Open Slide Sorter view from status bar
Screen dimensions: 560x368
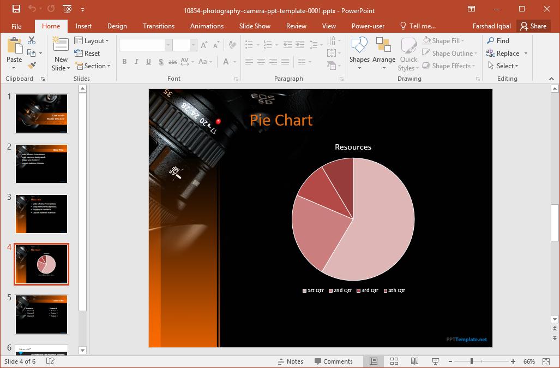[x=394, y=361]
